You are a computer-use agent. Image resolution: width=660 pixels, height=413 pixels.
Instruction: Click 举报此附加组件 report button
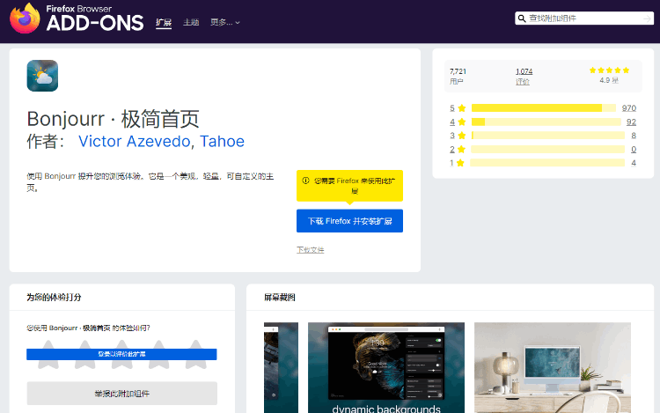[122, 394]
